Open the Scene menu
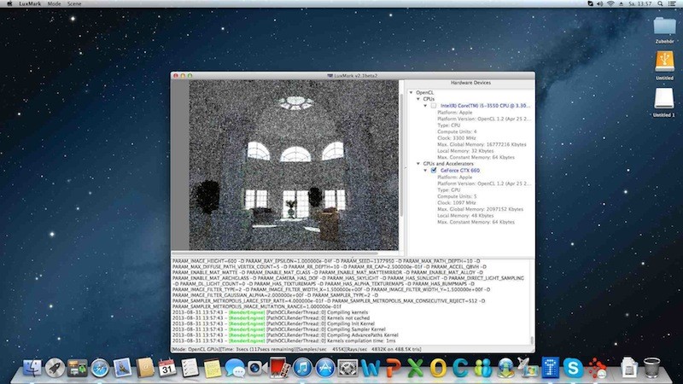This screenshot has height=384, width=683. pos(74,3)
